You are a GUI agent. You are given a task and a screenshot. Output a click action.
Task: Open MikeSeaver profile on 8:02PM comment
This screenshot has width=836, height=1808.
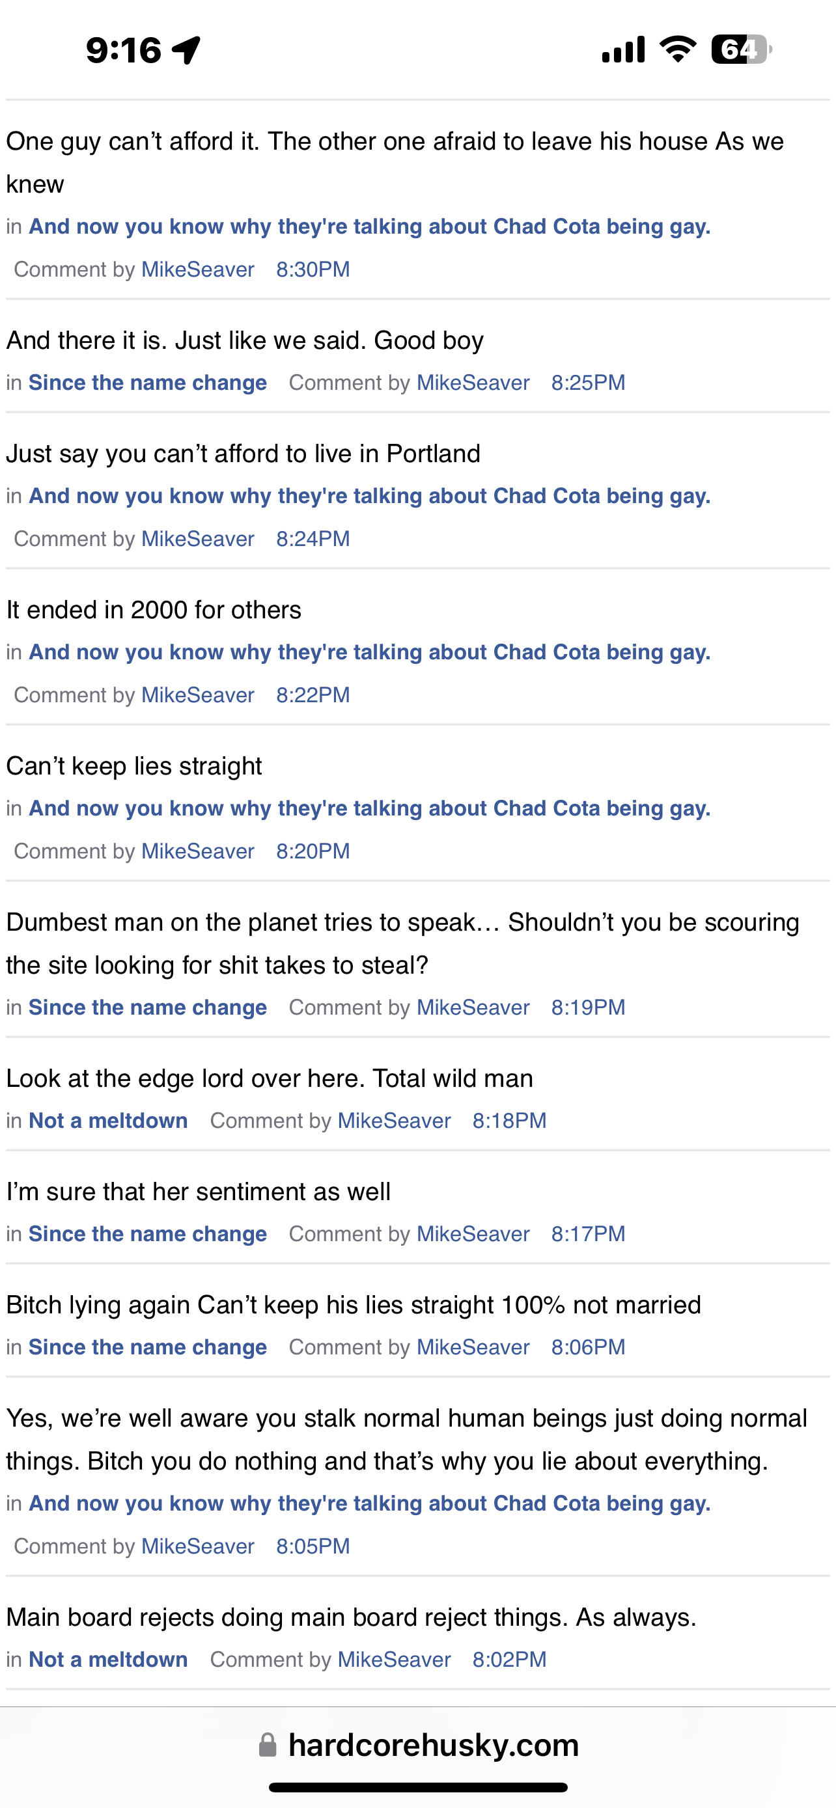pos(395,1659)
